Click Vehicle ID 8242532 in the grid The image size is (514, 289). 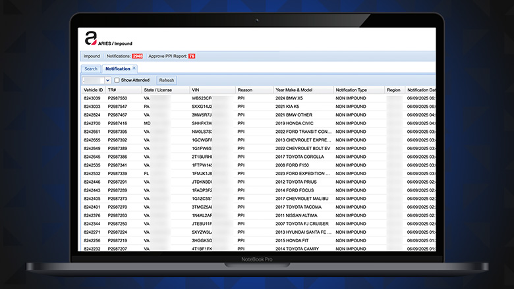tap(92, 173)
